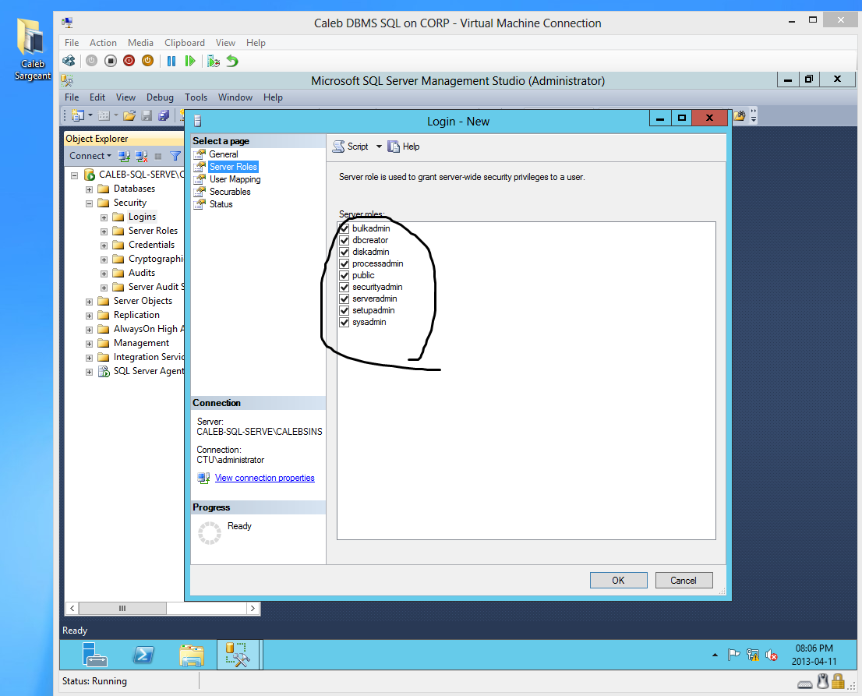Image resolution: width=862 pixels, height=696 pixels.
Task: Open the VM Clipboard menu
Action: click(x=184, y=43)
